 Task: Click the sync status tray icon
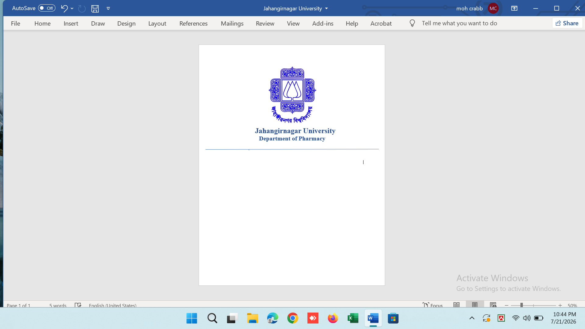(x=487, y=318)
